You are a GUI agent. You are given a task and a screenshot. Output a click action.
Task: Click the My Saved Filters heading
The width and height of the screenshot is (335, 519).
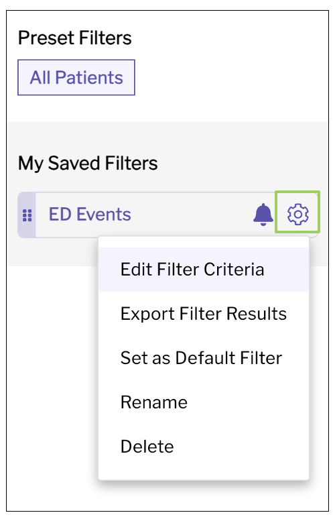88,163
